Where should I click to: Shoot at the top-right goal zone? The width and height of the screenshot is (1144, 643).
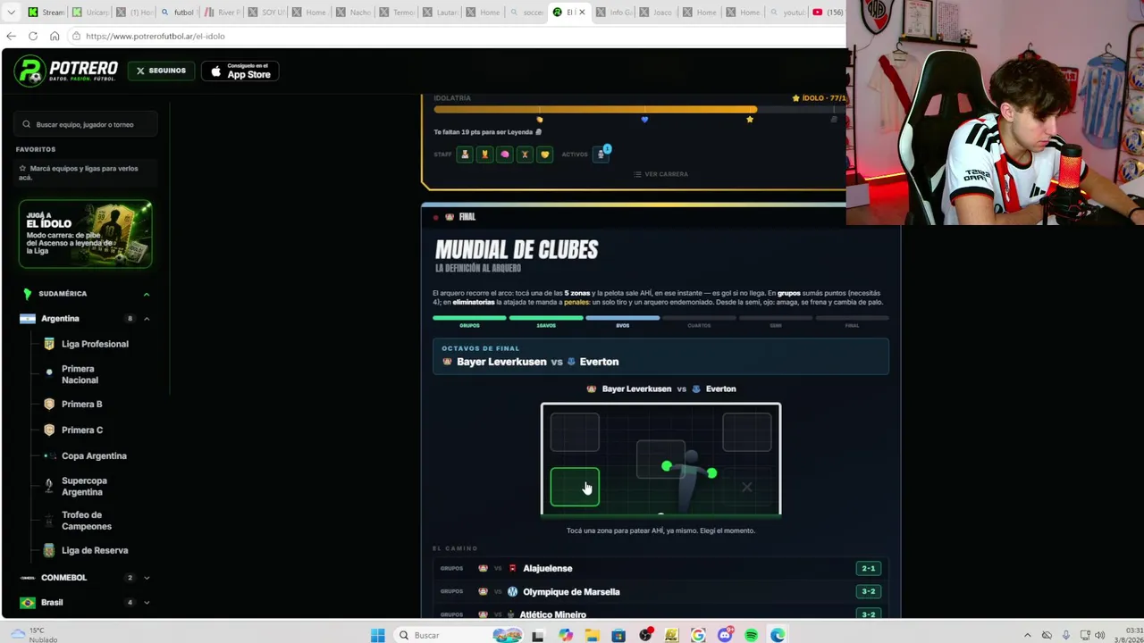pos(747,432)
